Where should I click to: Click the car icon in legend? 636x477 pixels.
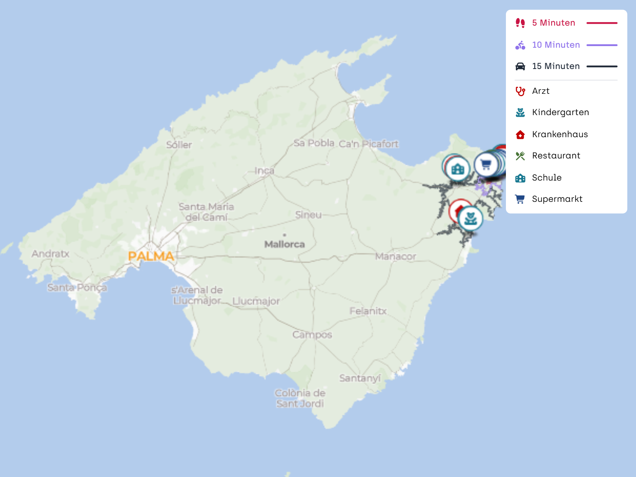click(520, 66)
